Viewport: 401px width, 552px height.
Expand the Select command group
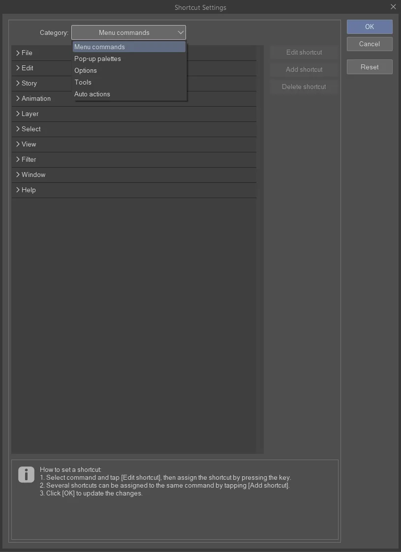tap(18, 129)
